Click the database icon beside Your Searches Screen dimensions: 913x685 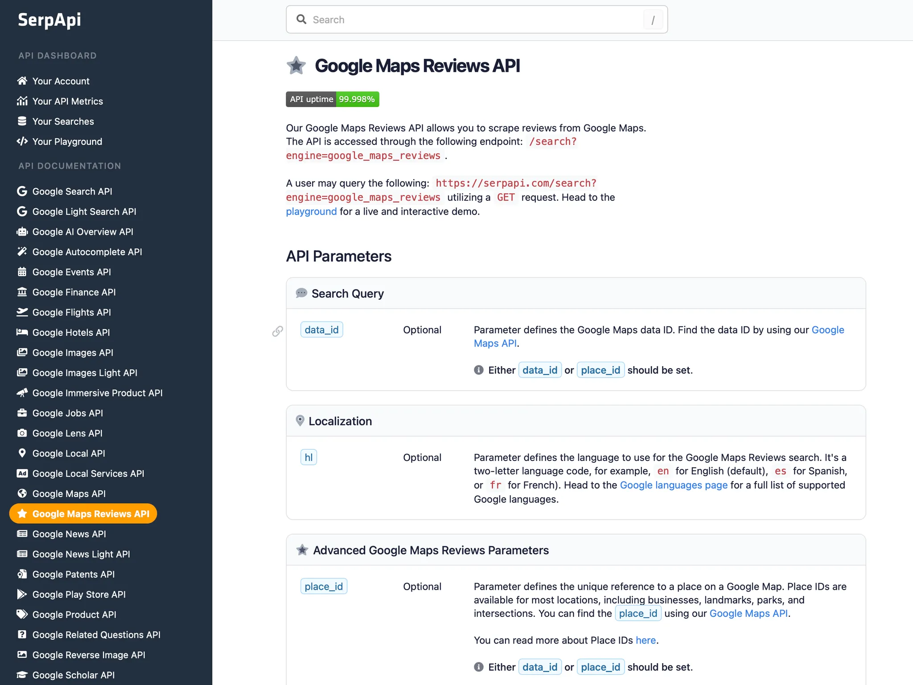pyautogui.click(x=22, y=121)
